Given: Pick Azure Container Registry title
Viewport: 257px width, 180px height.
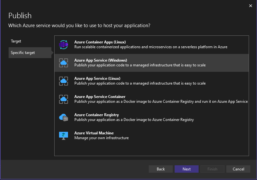Looking at the screenshot, I should click(x=96, y=115).
